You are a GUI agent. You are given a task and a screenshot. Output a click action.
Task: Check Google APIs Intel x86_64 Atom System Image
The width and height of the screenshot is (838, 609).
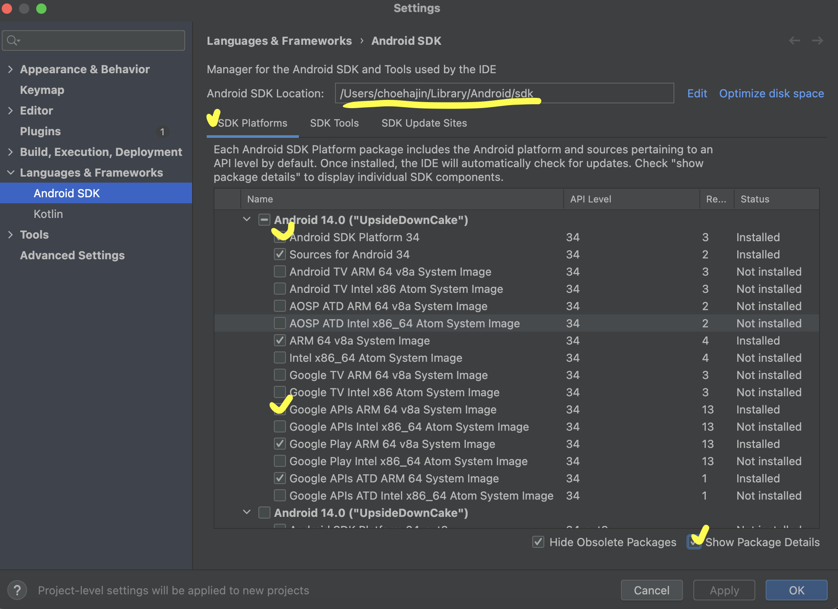point(280,427)
